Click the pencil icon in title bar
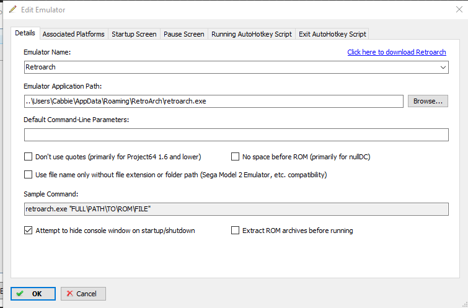This screenshot has height=308, width=468. [13, 9]
